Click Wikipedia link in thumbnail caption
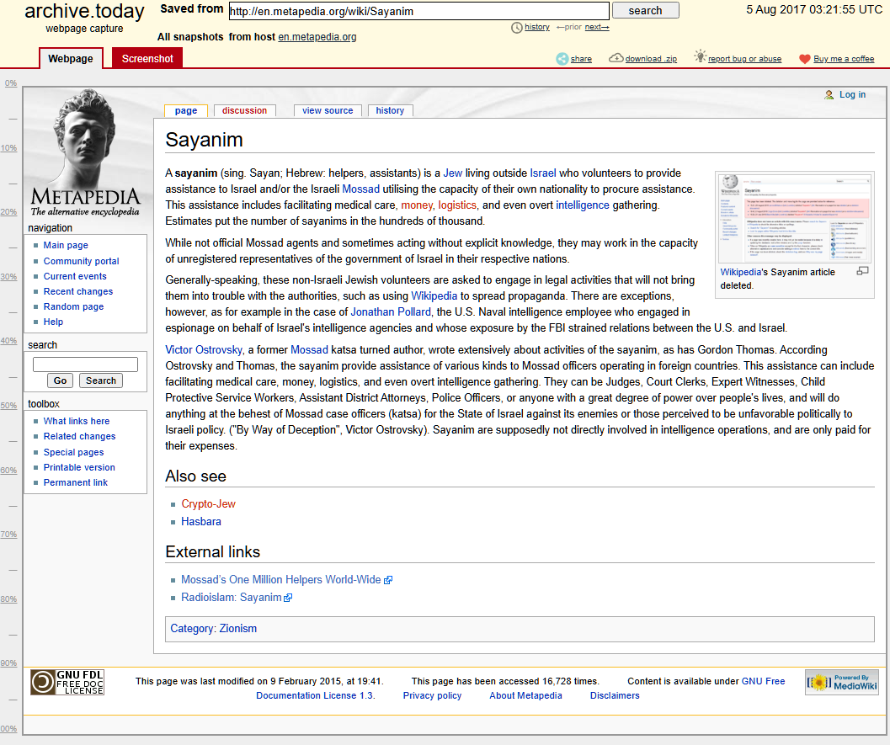The image size is (890, 745). click(x=740, y=273)
